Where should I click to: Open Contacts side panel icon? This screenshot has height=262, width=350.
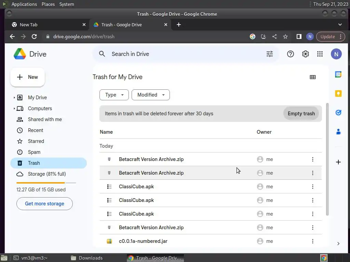click(338, 132)
